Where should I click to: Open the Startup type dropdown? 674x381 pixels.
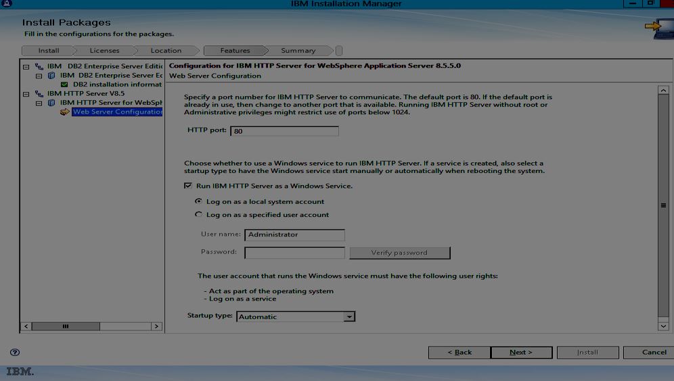tap(349, 317)
